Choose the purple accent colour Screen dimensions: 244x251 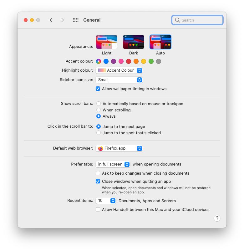[x=114, y=61]
